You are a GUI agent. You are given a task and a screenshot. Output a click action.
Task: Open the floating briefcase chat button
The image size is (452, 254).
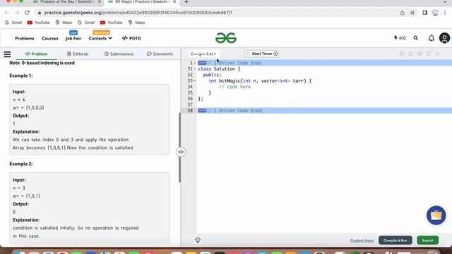coord(436,215)
